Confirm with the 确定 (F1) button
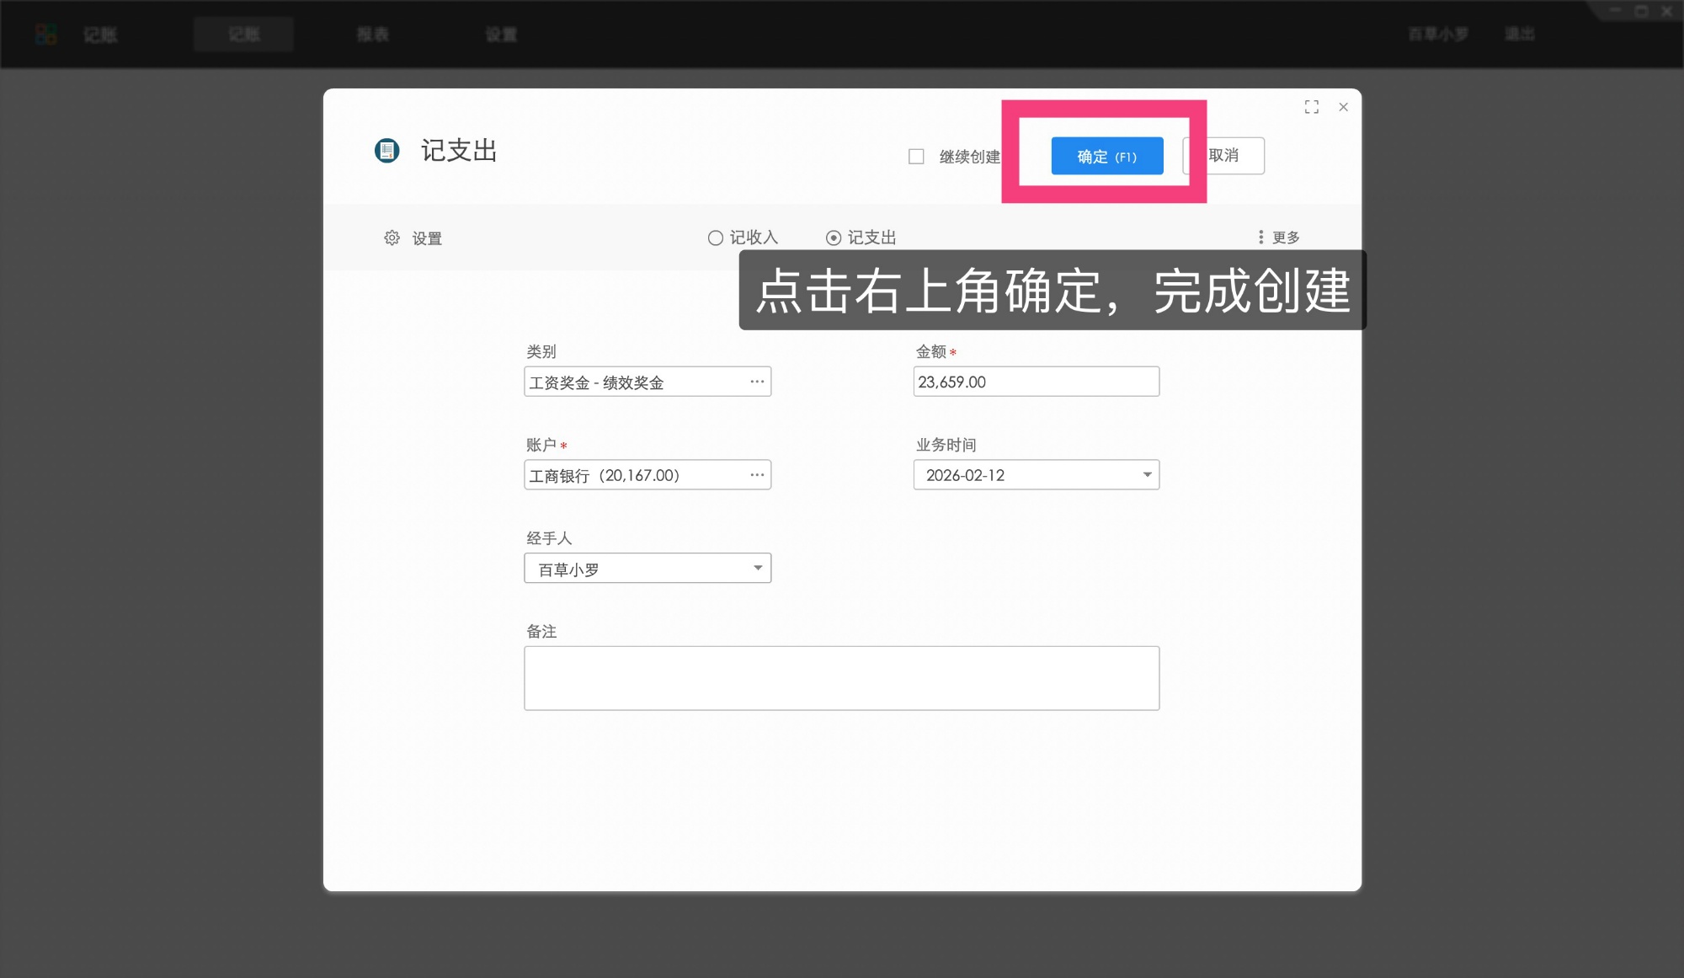 point(1106,156)
